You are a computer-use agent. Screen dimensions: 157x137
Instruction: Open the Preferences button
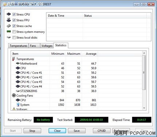click(121, 131)
